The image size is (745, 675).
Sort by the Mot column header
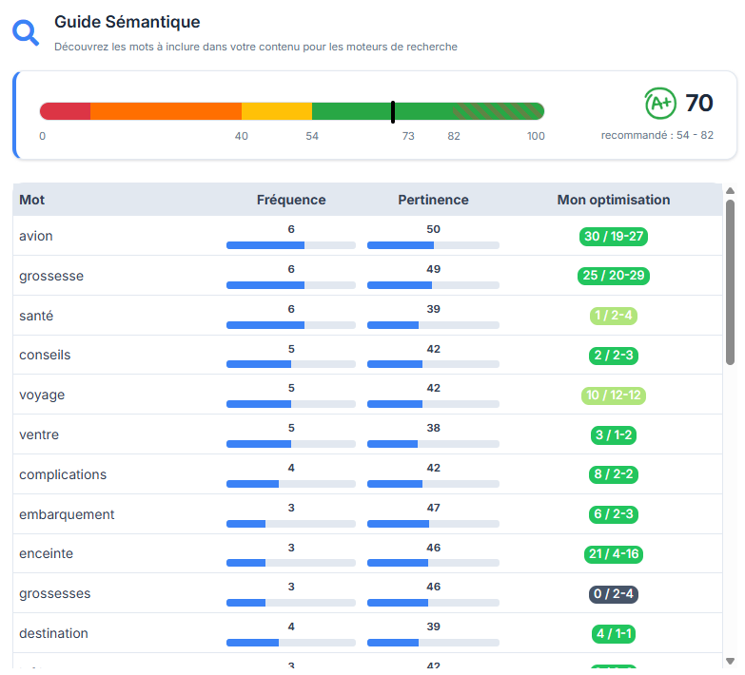point(31,200)
